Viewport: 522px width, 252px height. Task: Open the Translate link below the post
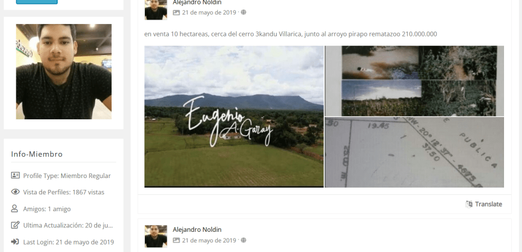pos(488,204)
